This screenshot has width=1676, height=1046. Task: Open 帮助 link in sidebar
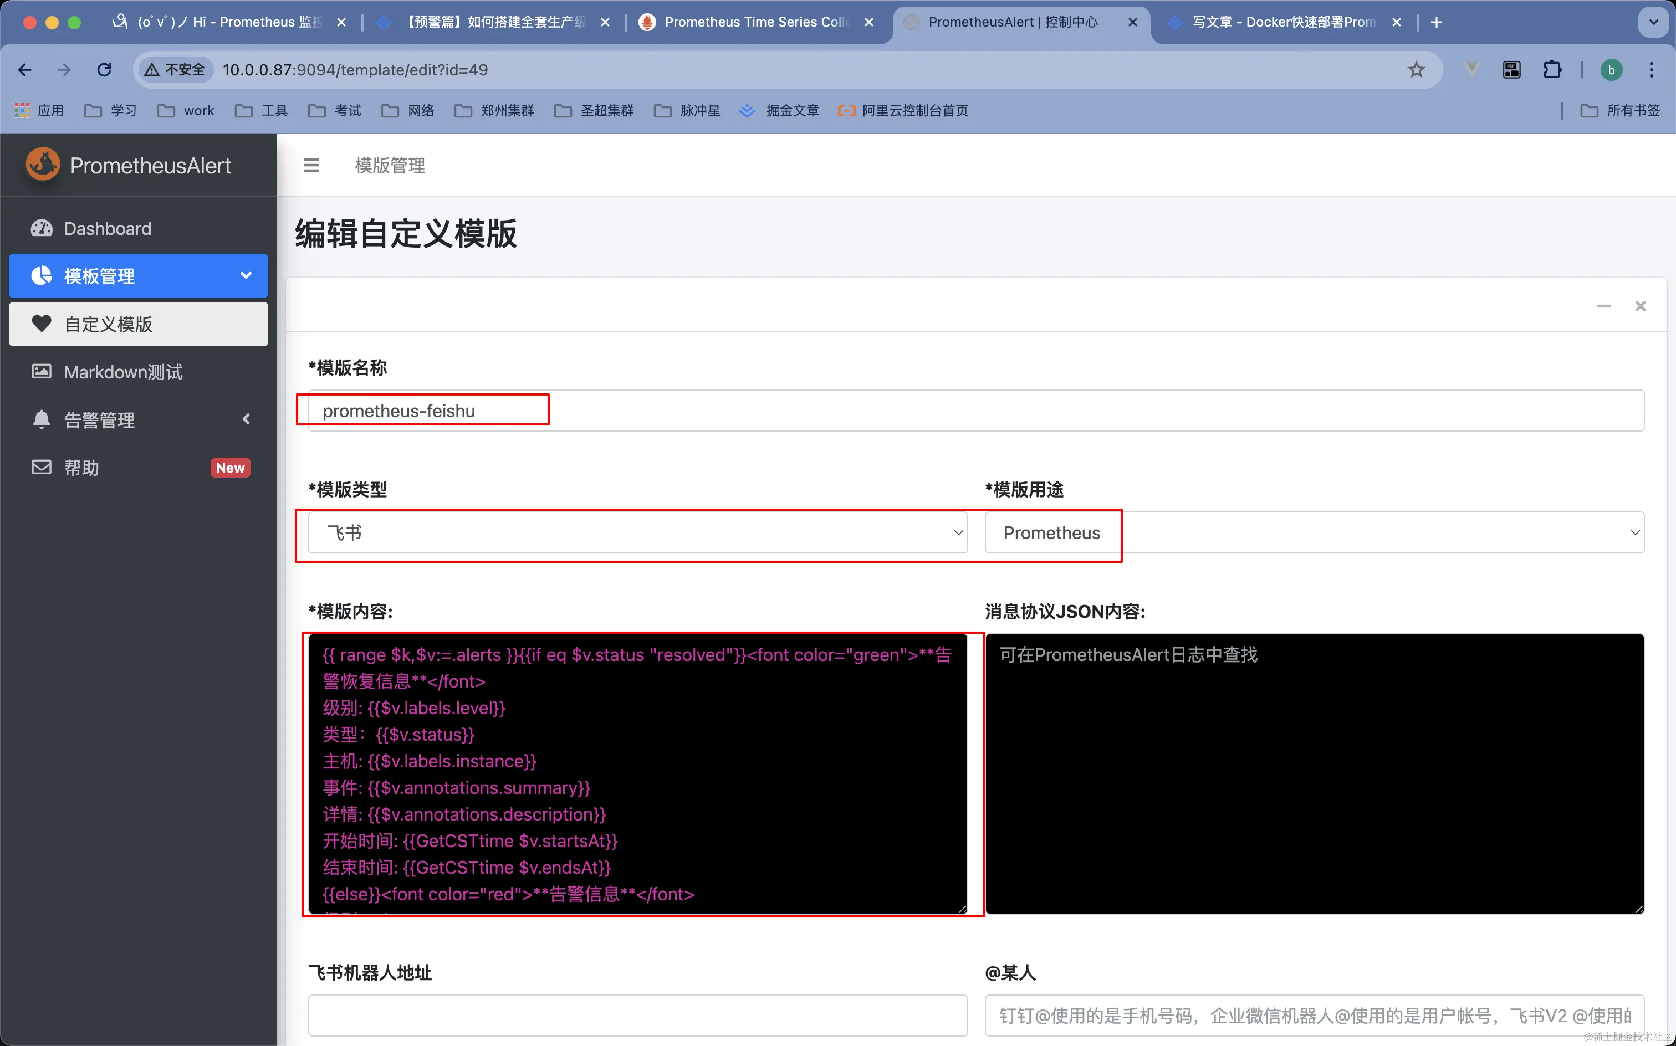point(81,468)
